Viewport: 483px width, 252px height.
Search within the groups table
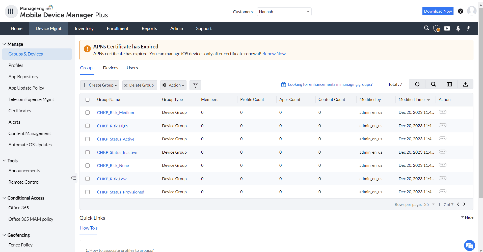[433, 84]
